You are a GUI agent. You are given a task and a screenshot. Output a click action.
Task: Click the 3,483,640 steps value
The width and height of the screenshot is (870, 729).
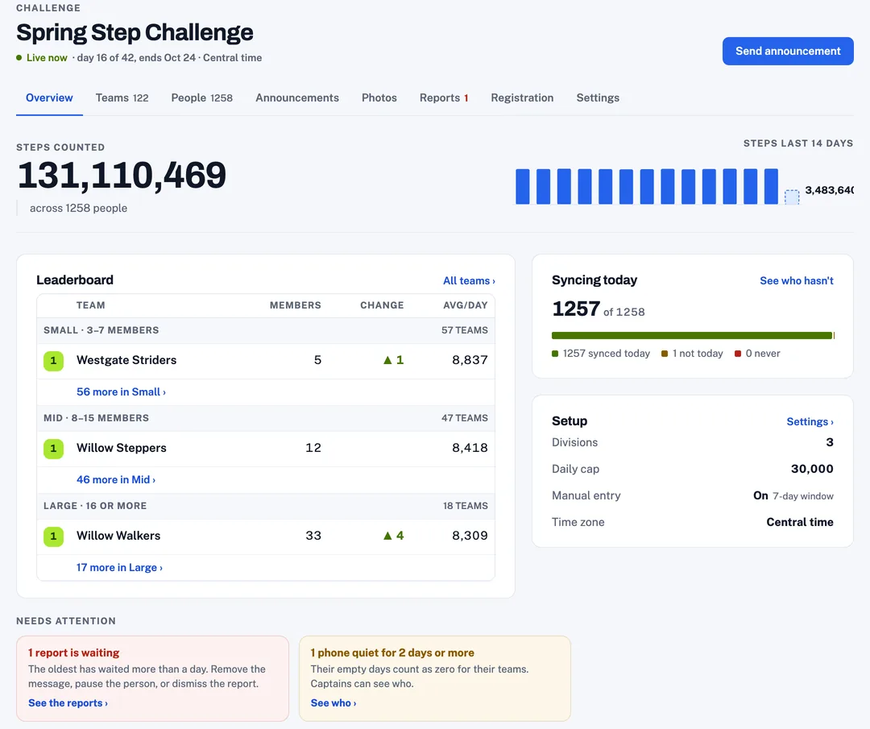click(829, 190)
